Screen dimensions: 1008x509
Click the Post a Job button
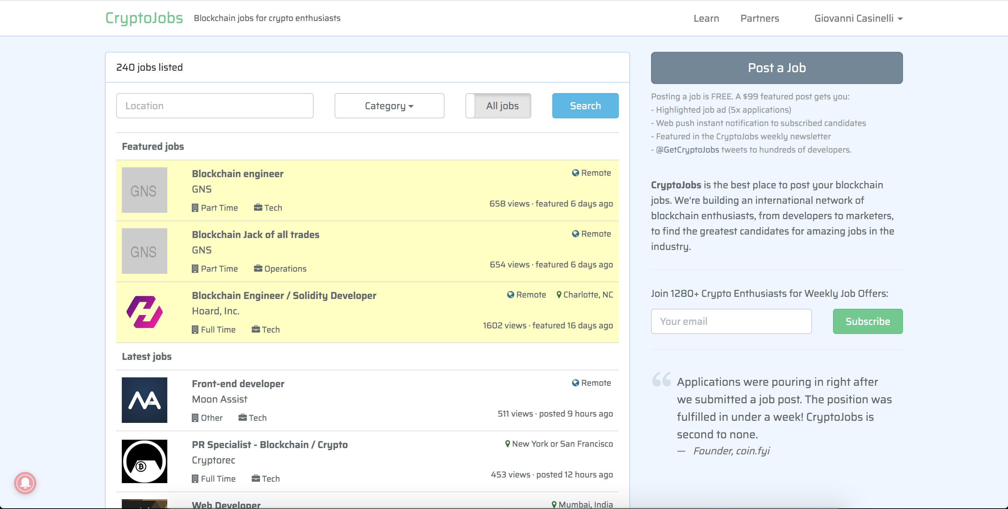(x=776, y=68)
